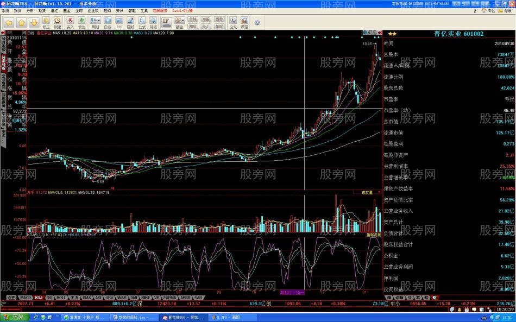Switch to the MIKE indicator tab
The height and width of the screenshot is (322, 516).
[x=146, y=298]
